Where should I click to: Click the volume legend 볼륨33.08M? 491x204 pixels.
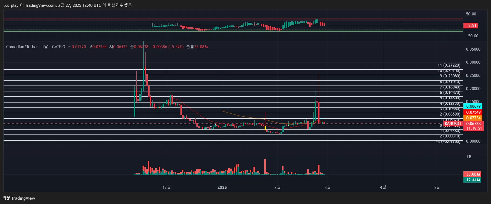click(x=197, y=47)
